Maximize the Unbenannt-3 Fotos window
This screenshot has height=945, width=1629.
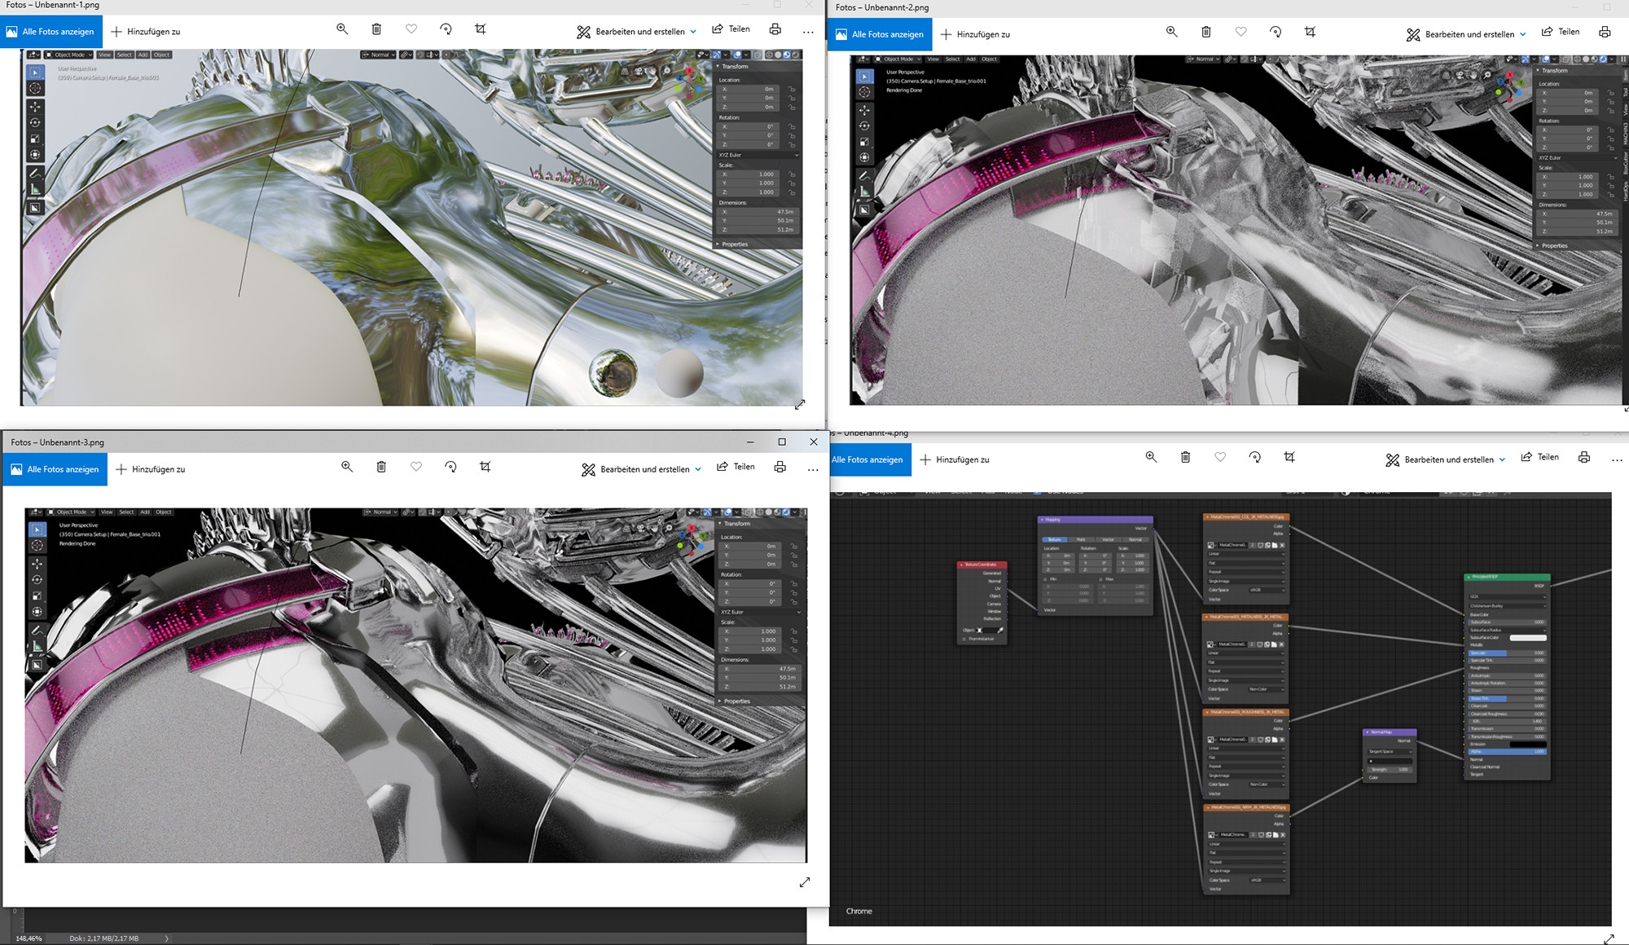[782, 442]
